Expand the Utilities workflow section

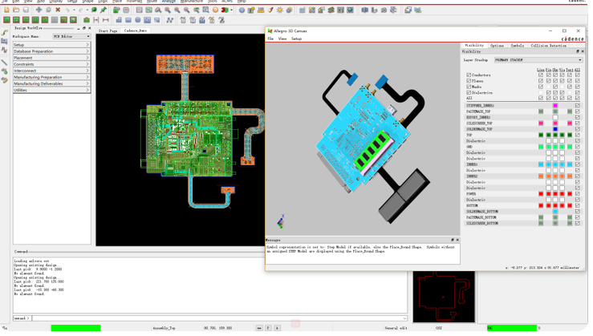pyautogui.click(x=51, y=90)
